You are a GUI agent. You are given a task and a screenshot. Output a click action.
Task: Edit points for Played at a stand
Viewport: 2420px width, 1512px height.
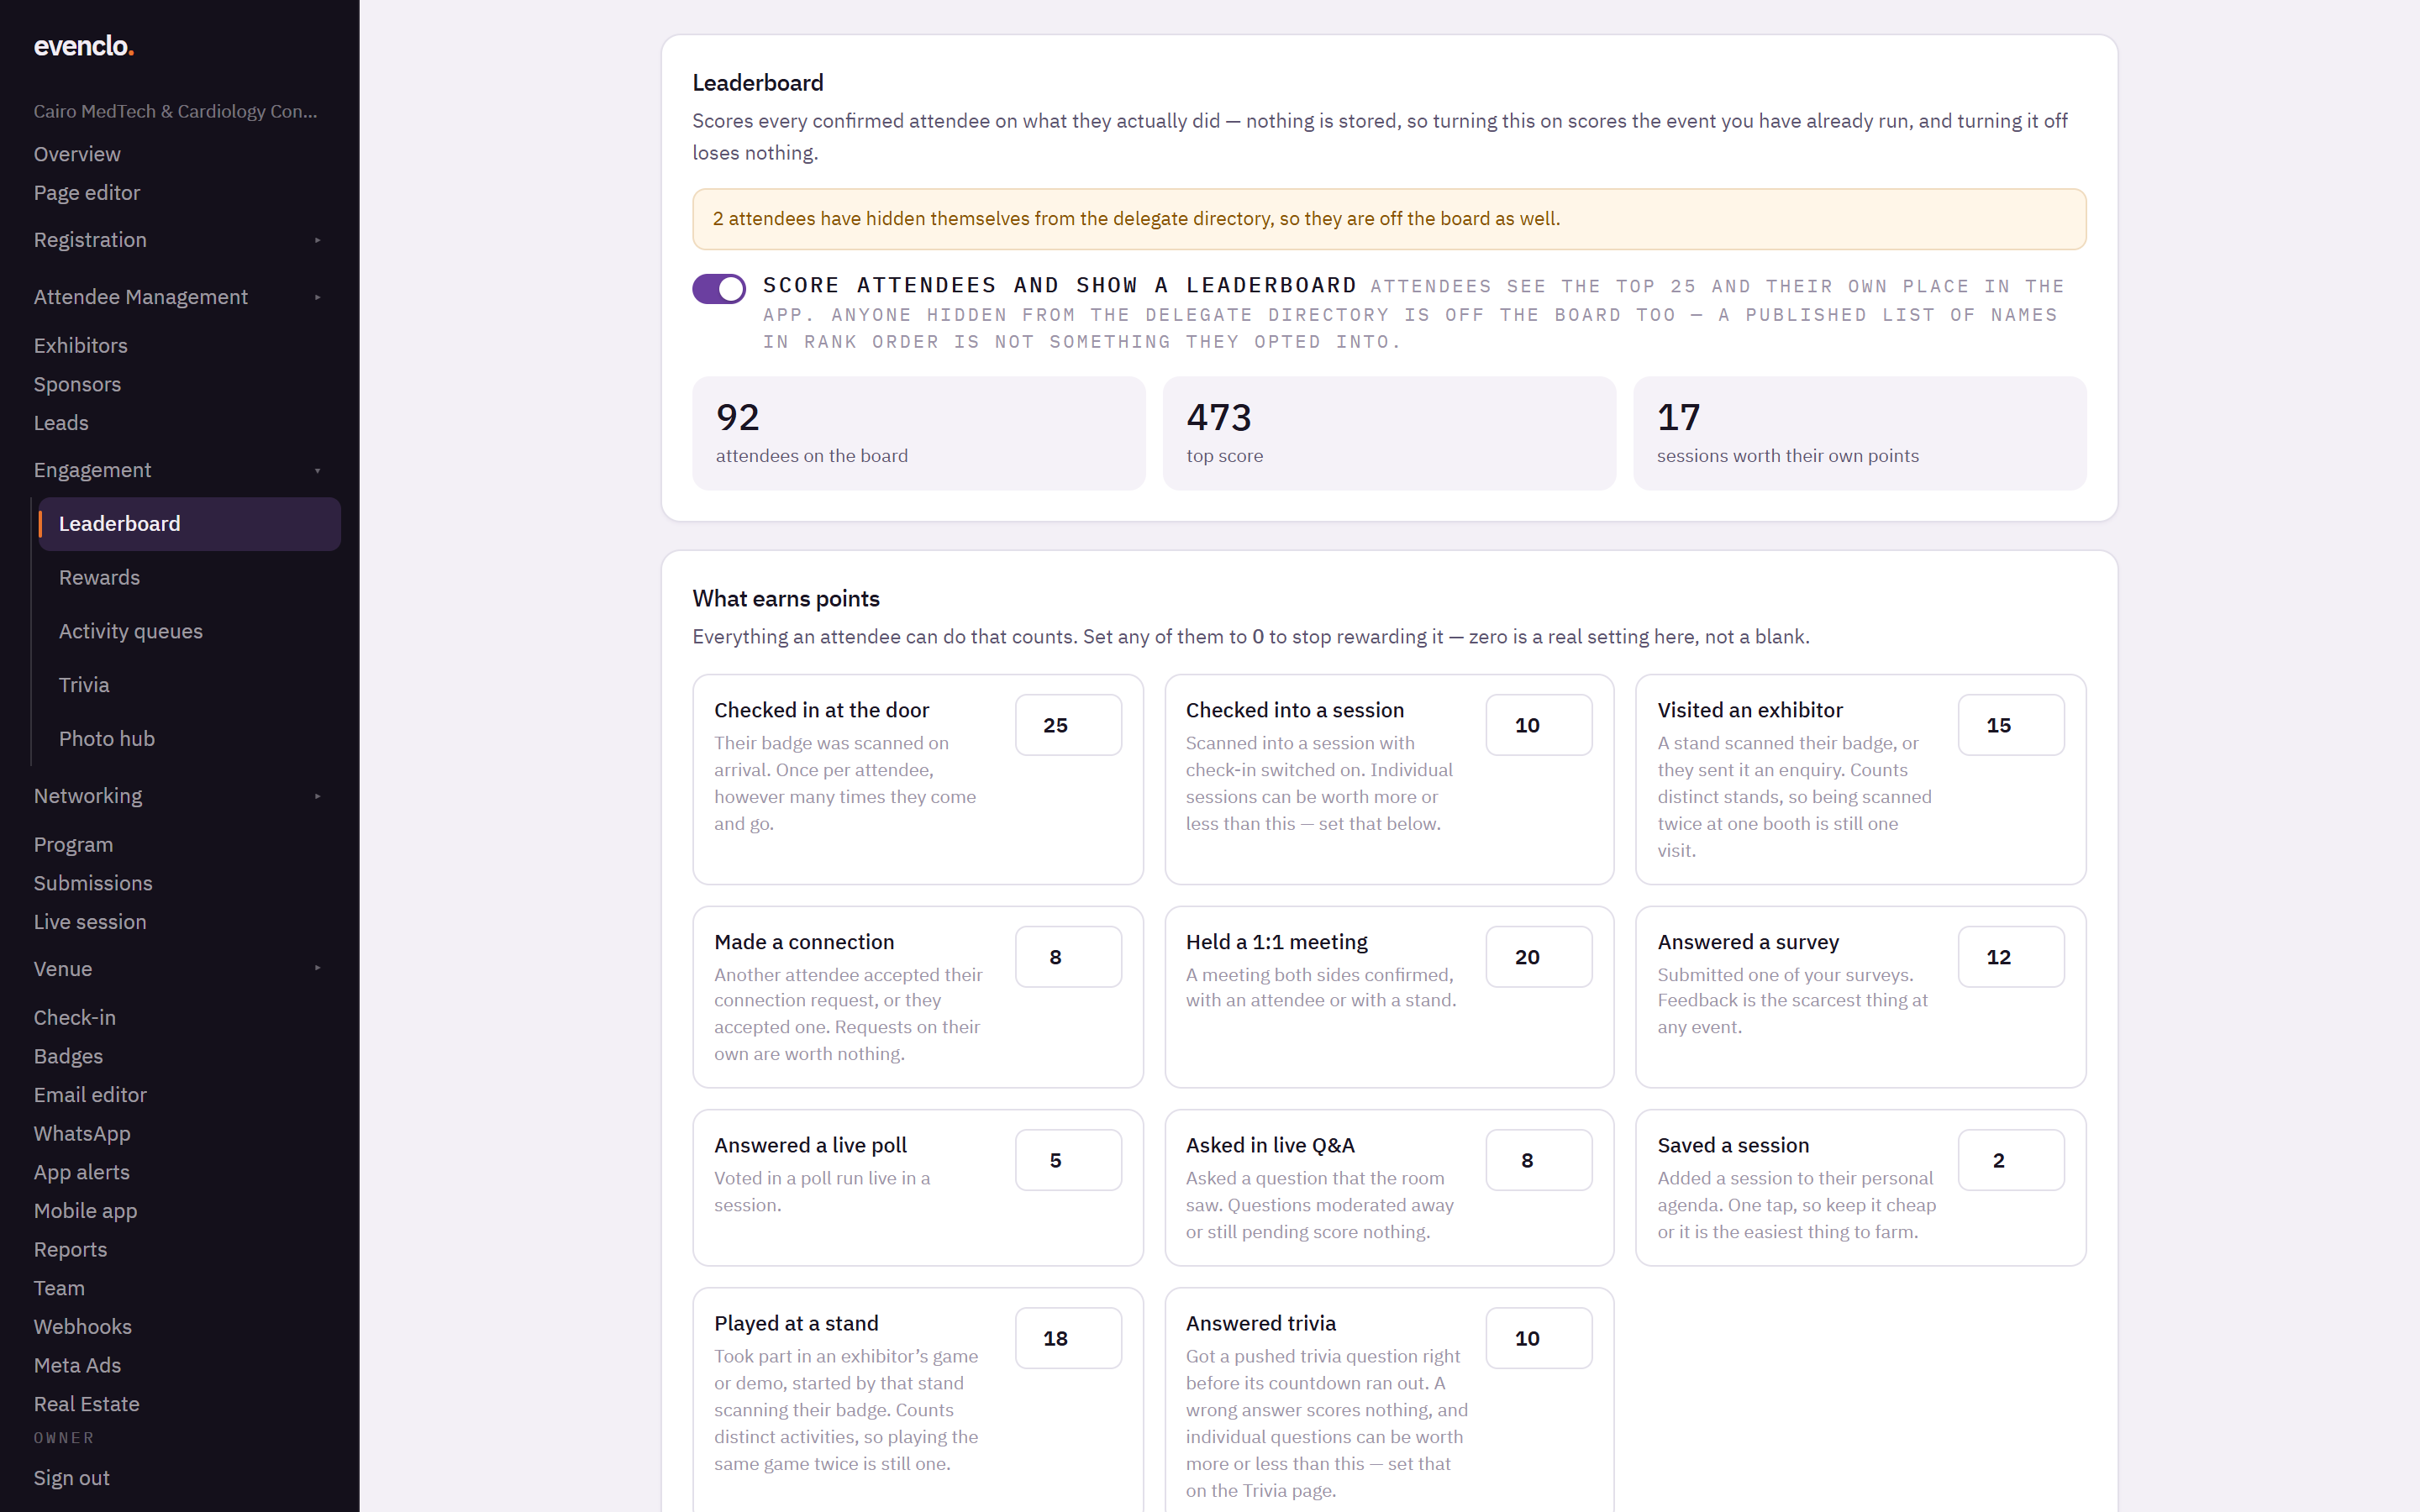click(x=1068, y=1338)
